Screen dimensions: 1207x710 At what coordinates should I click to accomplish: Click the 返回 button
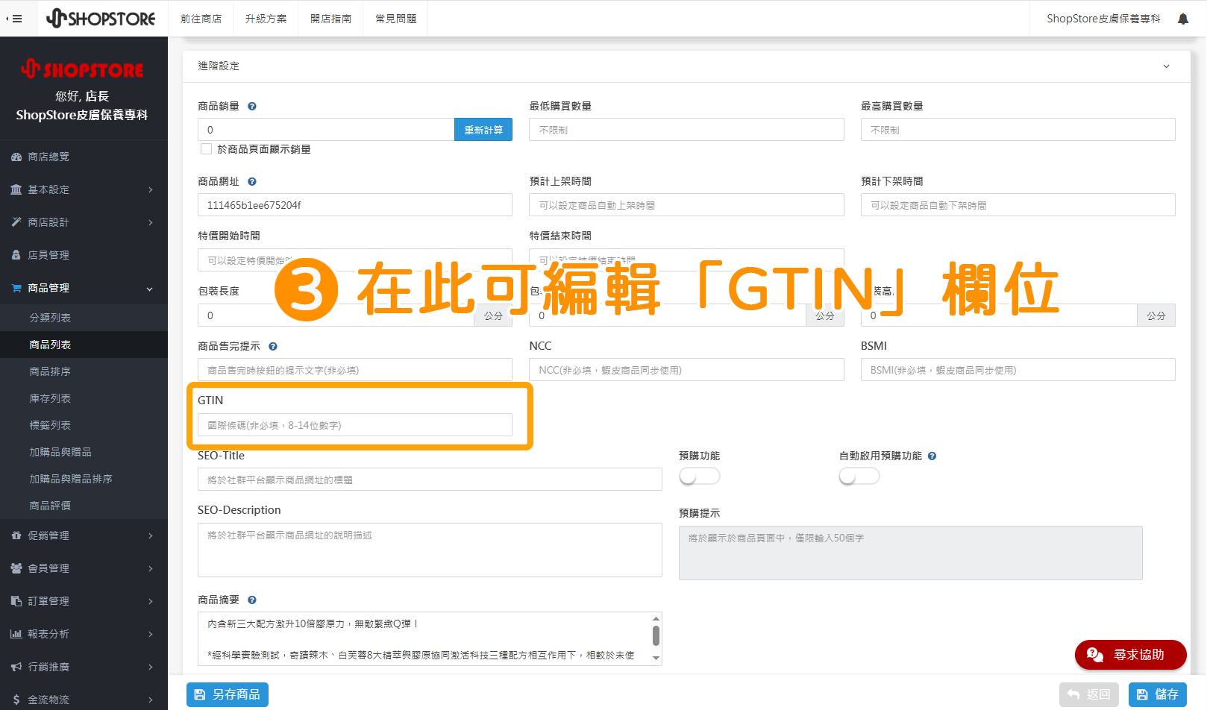click(x=1089, y=694)
